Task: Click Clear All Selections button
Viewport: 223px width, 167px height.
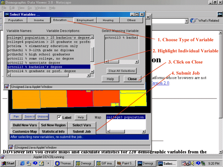Action: click(x=122, y=71)
